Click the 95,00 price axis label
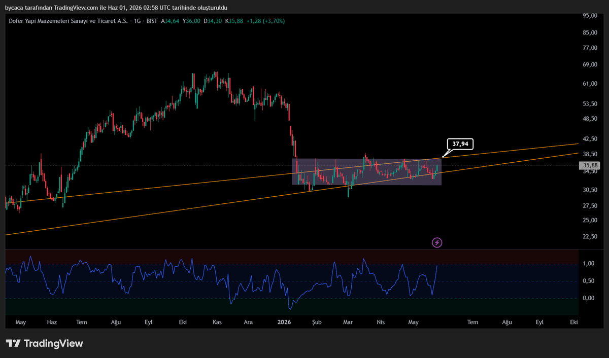 590,15
